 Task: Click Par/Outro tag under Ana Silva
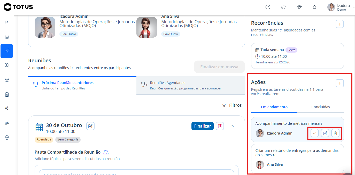click(x=171, y=34)
